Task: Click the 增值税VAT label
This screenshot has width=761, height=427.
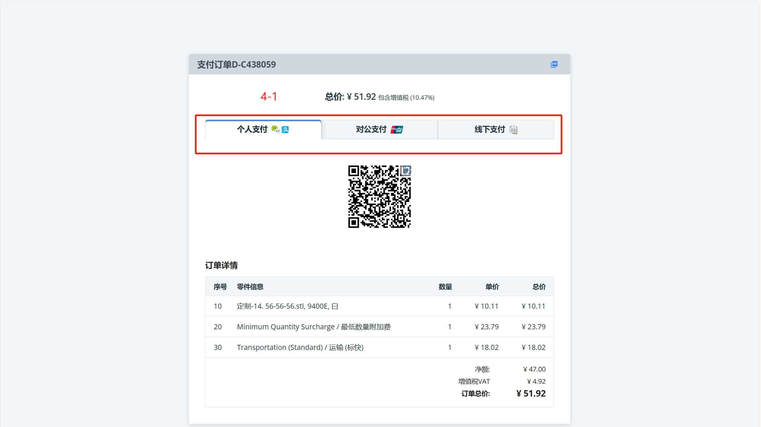Action: point(474,381)
